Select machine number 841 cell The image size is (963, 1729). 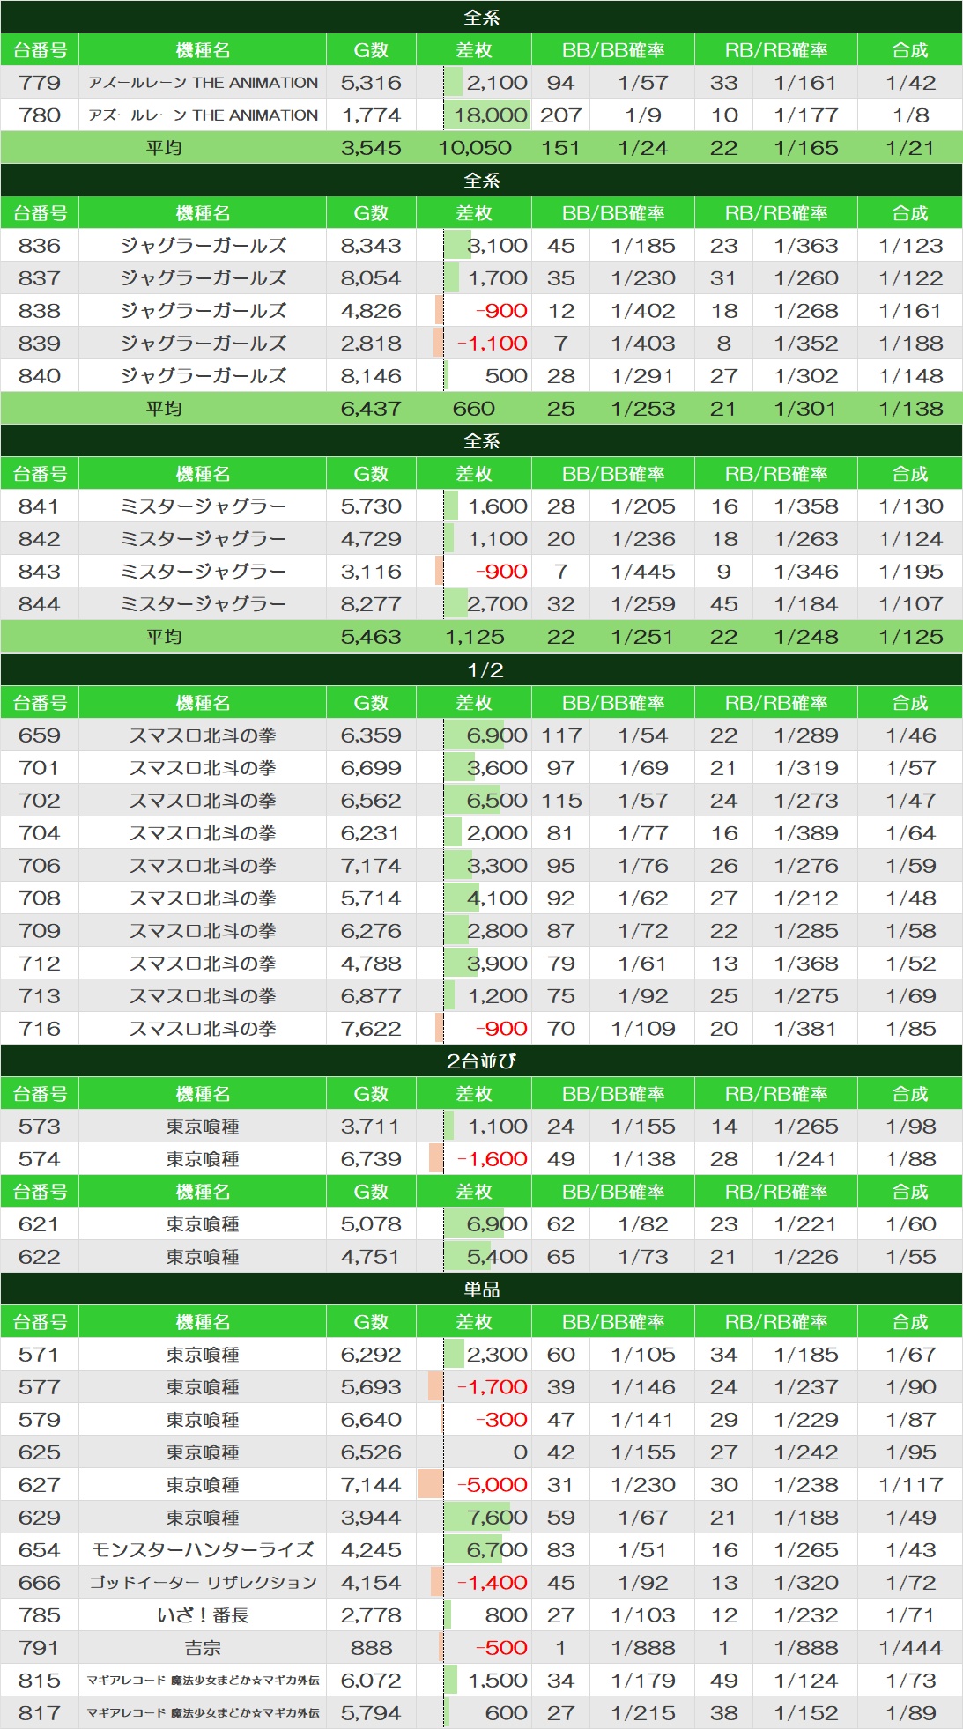(x=40, y=506)
